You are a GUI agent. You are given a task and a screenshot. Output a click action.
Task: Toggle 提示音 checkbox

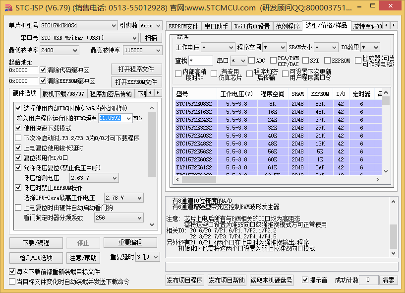pos(305,280)
